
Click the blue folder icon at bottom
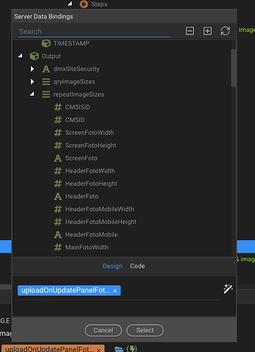[x=119, y=349]
